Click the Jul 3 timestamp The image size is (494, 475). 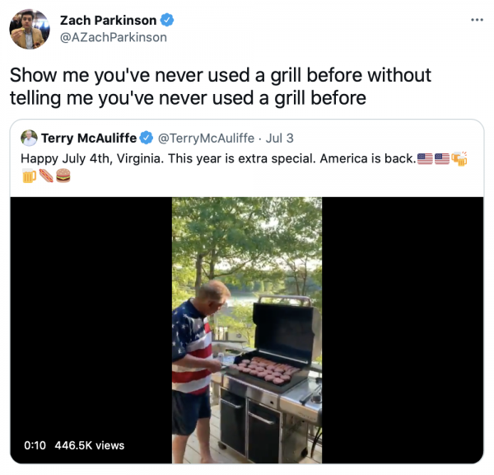tap(279, 139)
